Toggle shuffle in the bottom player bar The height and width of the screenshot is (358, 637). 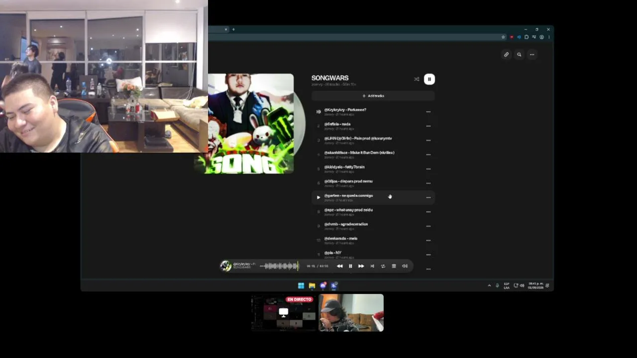point(372,266)
